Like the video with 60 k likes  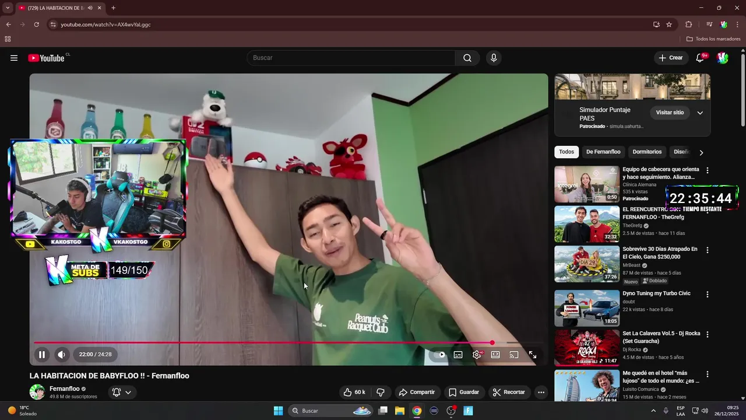click(x=354, y=392)
